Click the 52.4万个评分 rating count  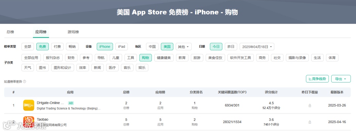click(x=271, y=108)
